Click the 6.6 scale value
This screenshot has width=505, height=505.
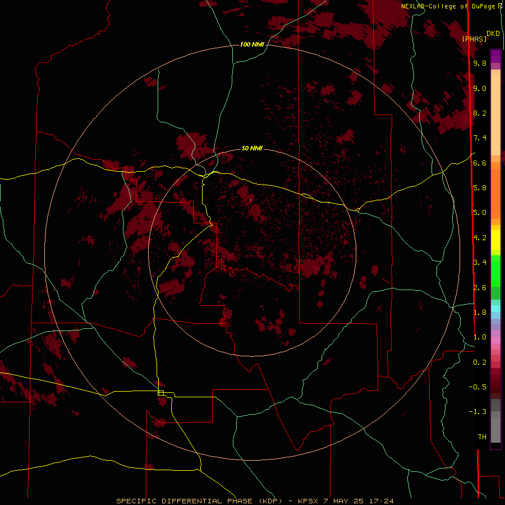point(480,163)
